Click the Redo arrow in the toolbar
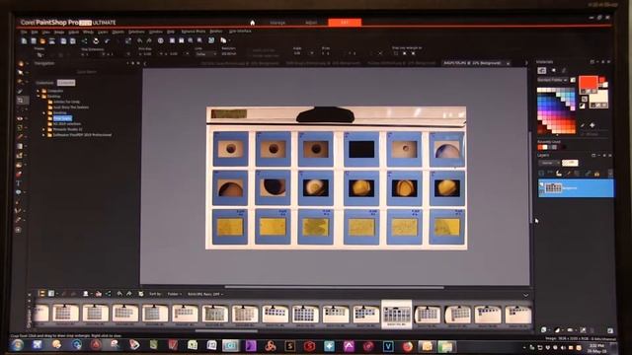632x355 pixels. [149, 40]
